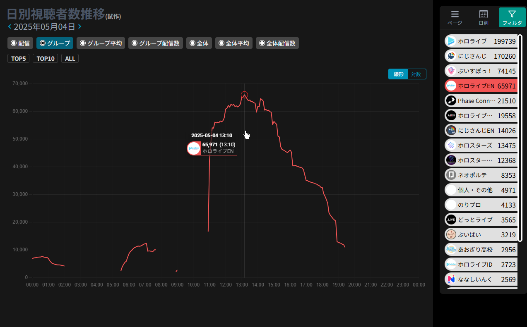This screenshot has height=327, width=527.
Task: Click the 70,000 y-axis label
Action: [20, 84]
